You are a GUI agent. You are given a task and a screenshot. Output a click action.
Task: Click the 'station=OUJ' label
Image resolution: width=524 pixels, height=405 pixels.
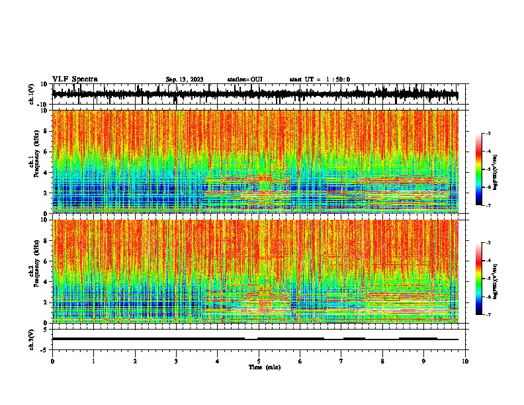245,79
